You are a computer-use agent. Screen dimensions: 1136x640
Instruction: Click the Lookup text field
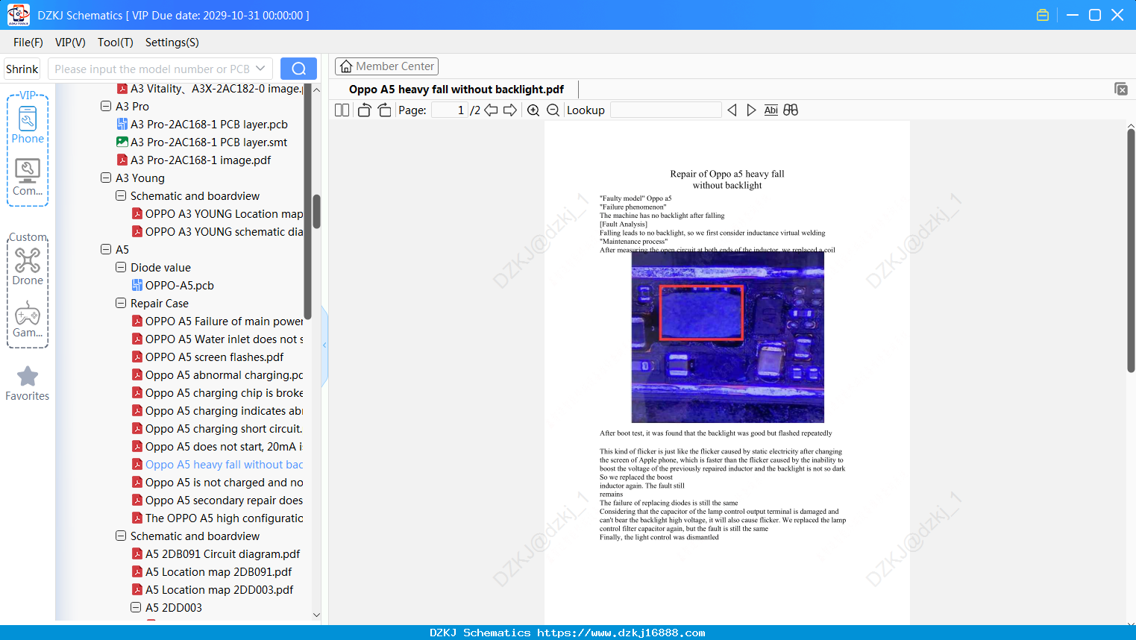pos(666,110)
